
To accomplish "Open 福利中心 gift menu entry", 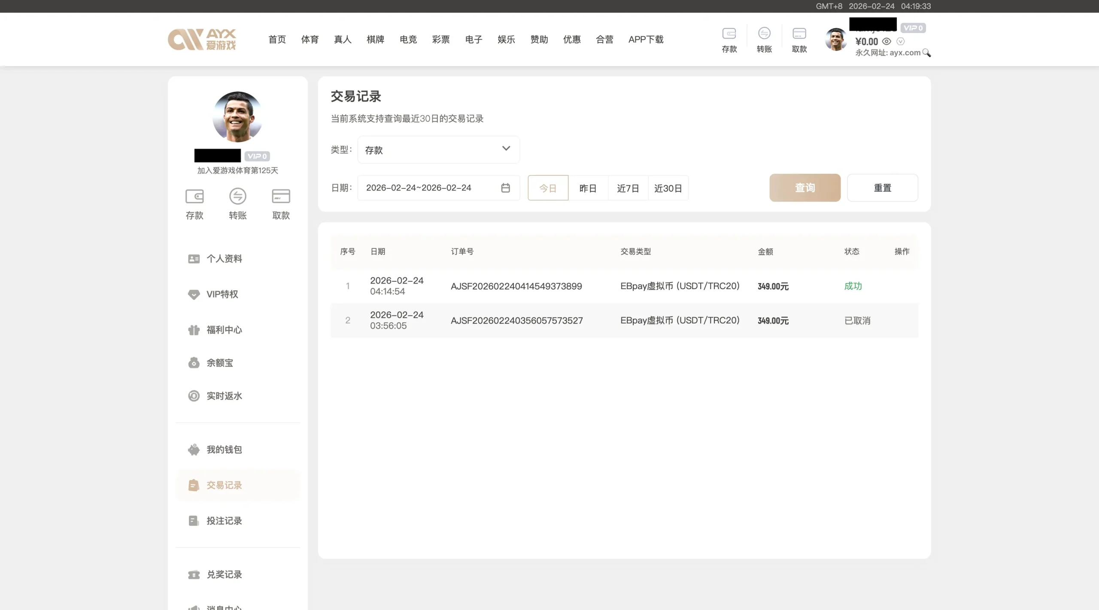I will click(224, 330).
